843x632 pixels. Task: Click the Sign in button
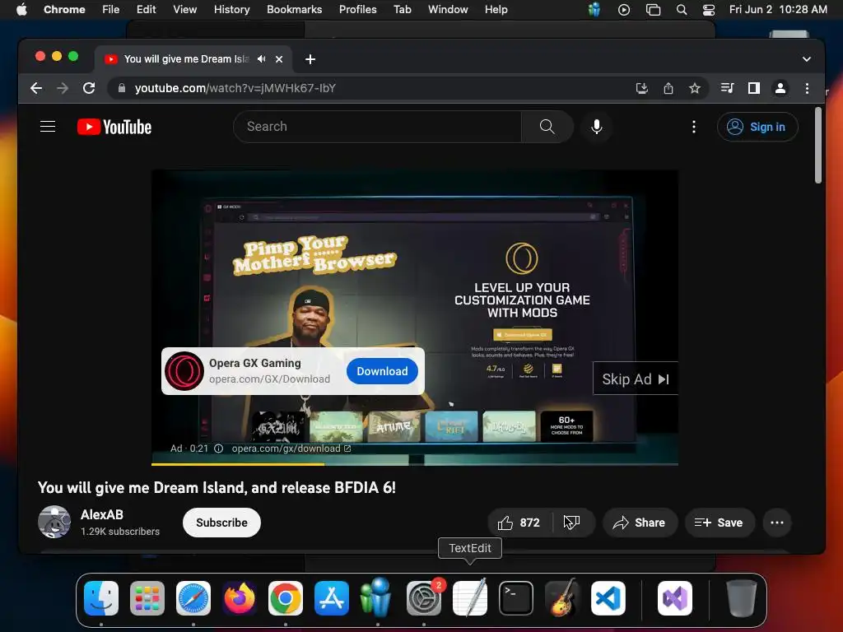click(757, 127)
